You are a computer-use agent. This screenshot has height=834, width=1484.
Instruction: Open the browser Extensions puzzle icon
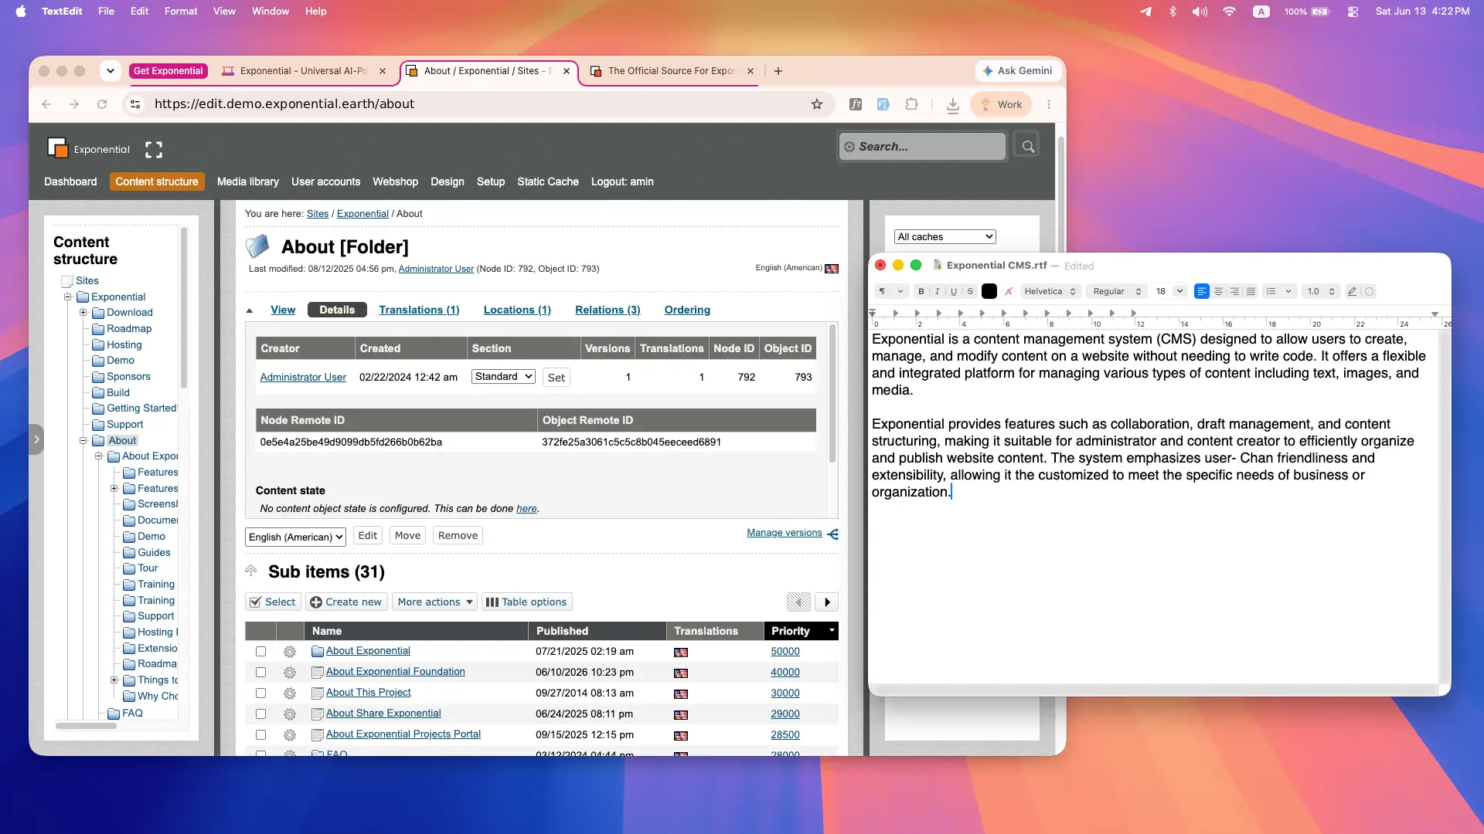tap(912, 104)
